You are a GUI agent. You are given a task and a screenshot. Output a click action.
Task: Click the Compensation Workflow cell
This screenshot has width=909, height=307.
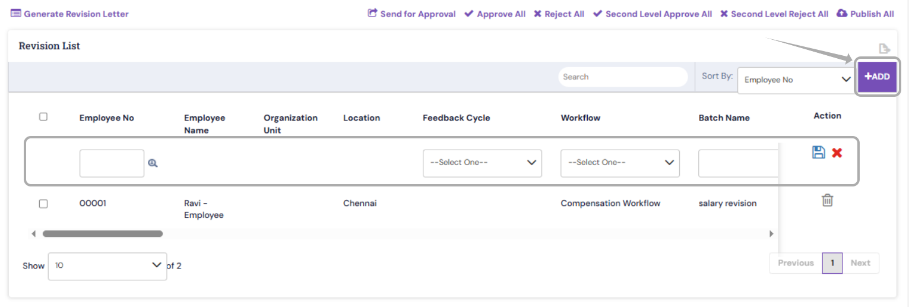610,203
